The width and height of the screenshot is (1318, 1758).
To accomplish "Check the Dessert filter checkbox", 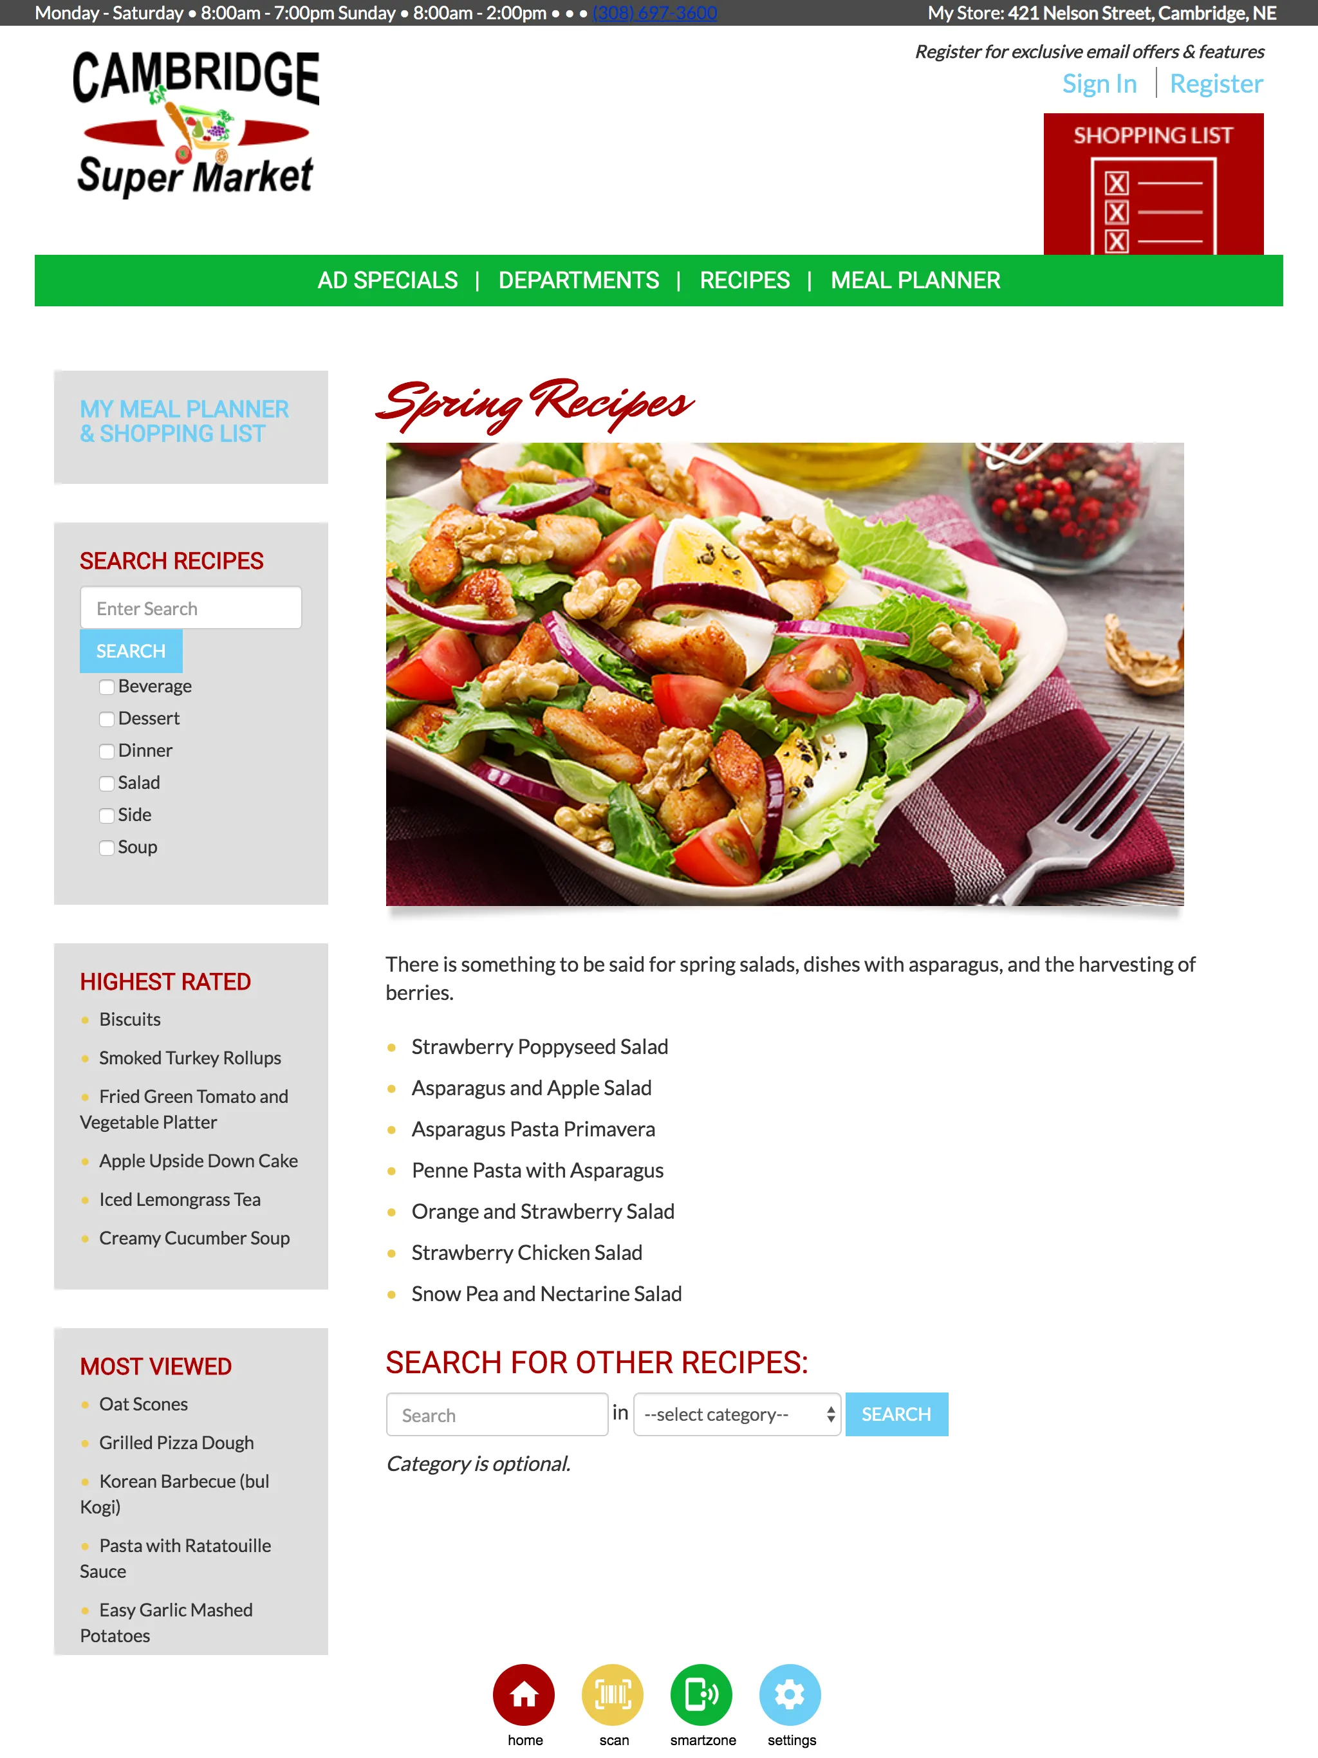I will point(107,717).
